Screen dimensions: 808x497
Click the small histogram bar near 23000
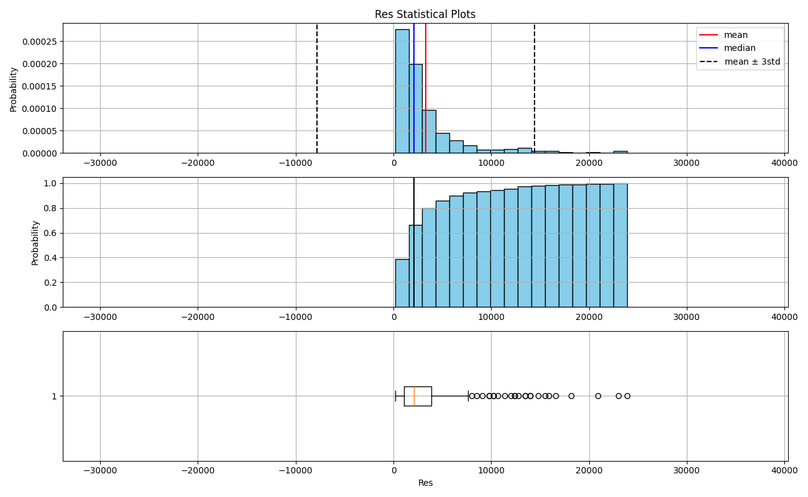[x=620, y=152]
